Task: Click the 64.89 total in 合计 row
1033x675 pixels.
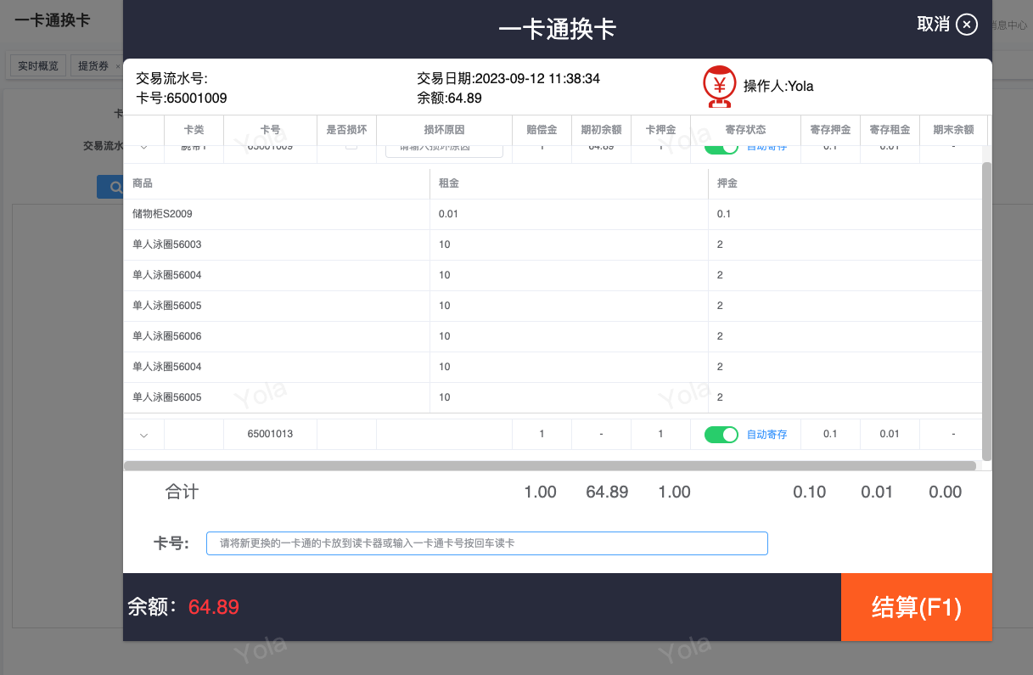Action: tap(607, 492)
